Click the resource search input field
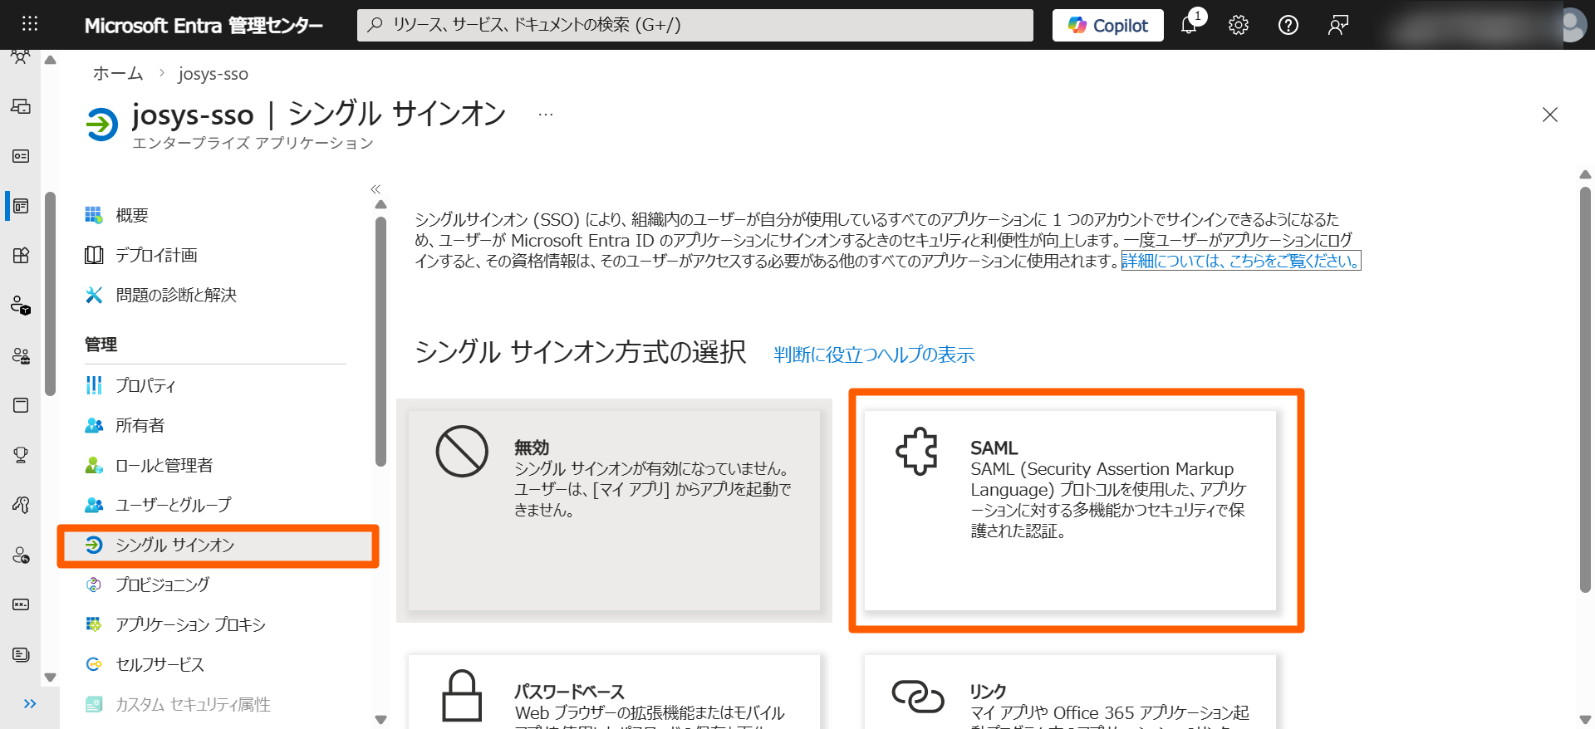Image resolution: width=1595 pixels, height=729 pixels. [694, 25]
